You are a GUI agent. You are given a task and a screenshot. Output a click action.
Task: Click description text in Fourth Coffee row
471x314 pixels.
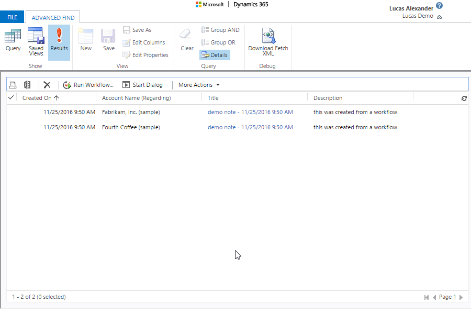[355, 127]
